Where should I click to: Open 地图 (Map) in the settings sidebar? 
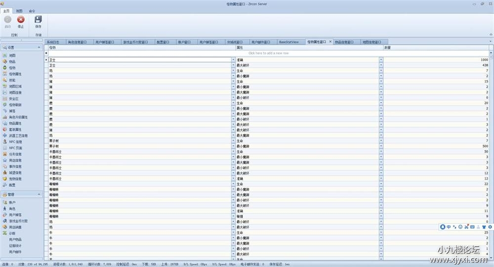[x=12, y=56]
